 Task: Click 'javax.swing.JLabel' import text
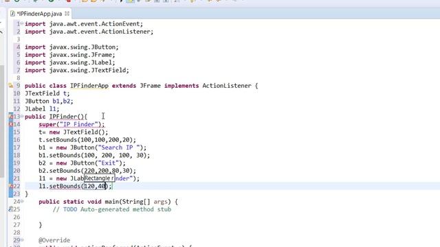pyautogui.click(x=80, y=62)
